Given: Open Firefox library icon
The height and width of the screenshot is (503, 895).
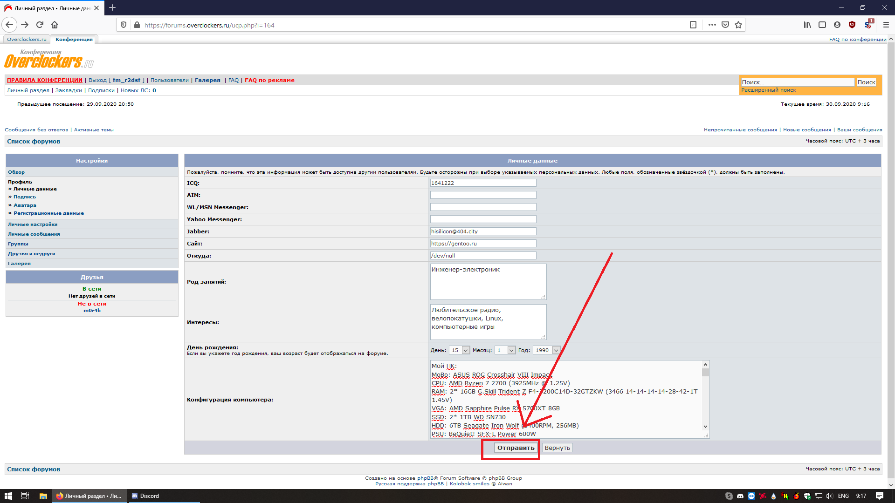Looking at the screenshot, I should 807,25.
